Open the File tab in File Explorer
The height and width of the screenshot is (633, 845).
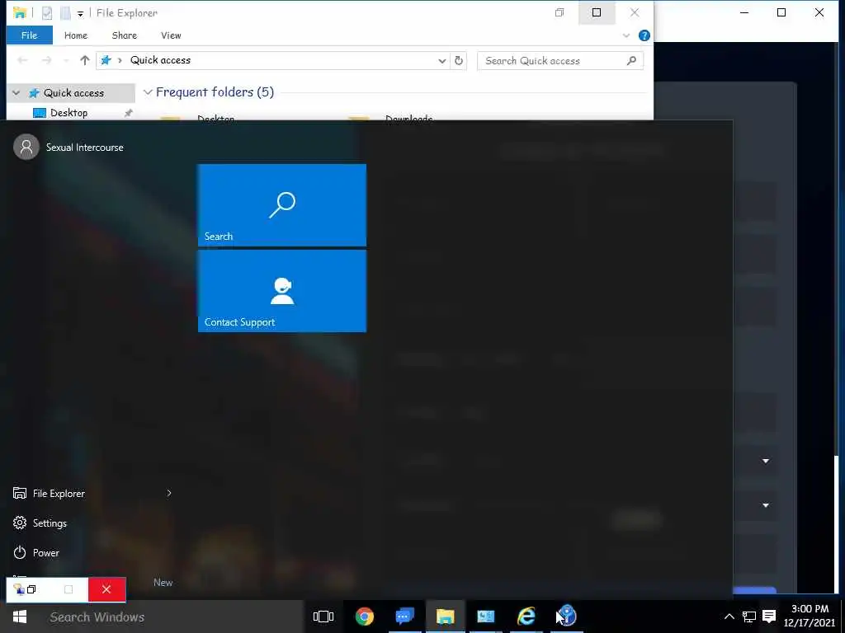pos(29,35)
